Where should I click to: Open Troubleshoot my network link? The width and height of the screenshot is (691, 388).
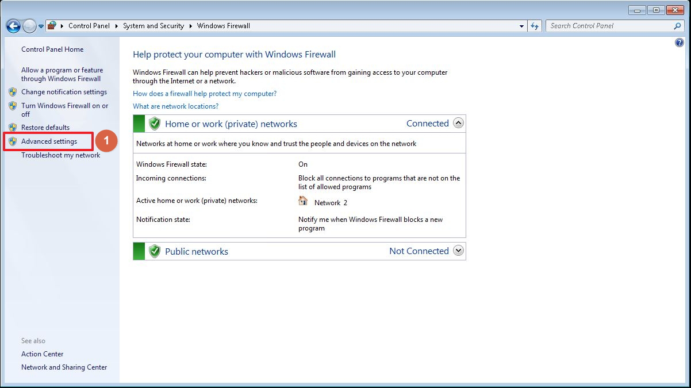(x=61, y=155)
